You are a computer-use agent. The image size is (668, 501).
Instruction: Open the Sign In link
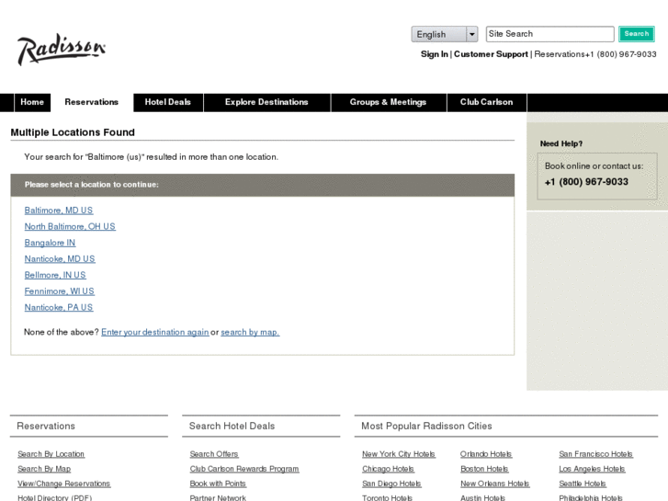tap(434, 54)
